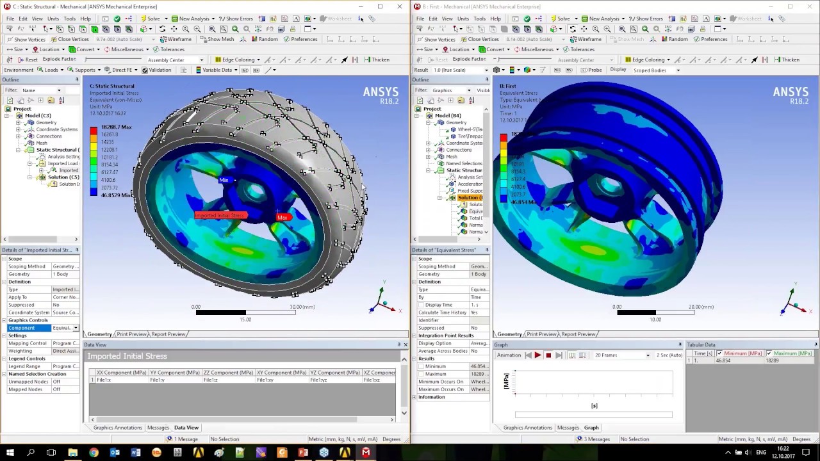Viewport: 820px width, 461px height.
Task: Pin the Tabular Data panel
Action: [816, 344]
